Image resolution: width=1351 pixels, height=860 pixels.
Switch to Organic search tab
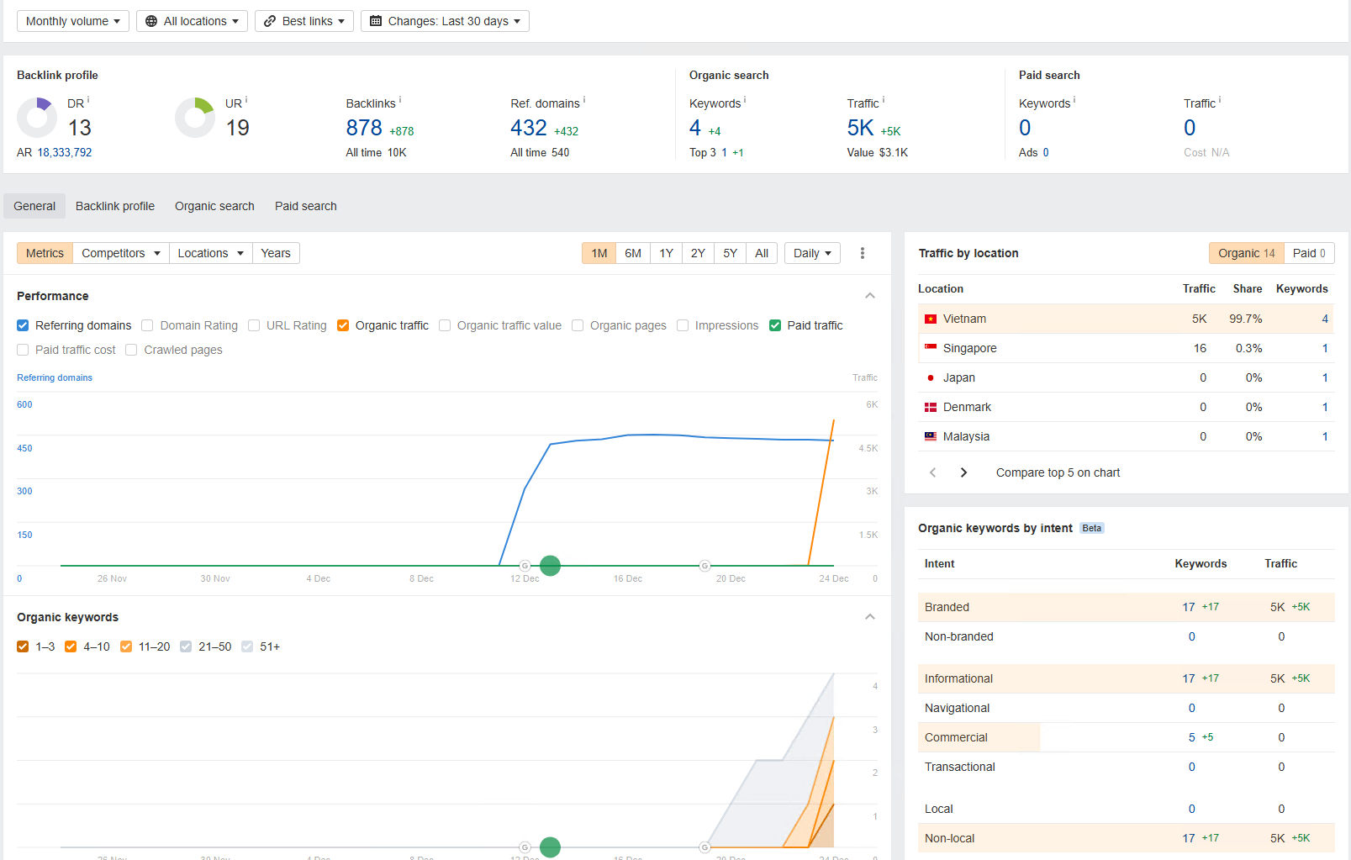tap(214, 206)
